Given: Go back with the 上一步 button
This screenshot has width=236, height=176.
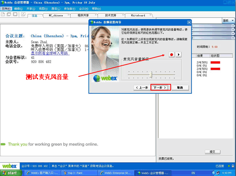Looking at the screenshot, I should tap(142, 88).
